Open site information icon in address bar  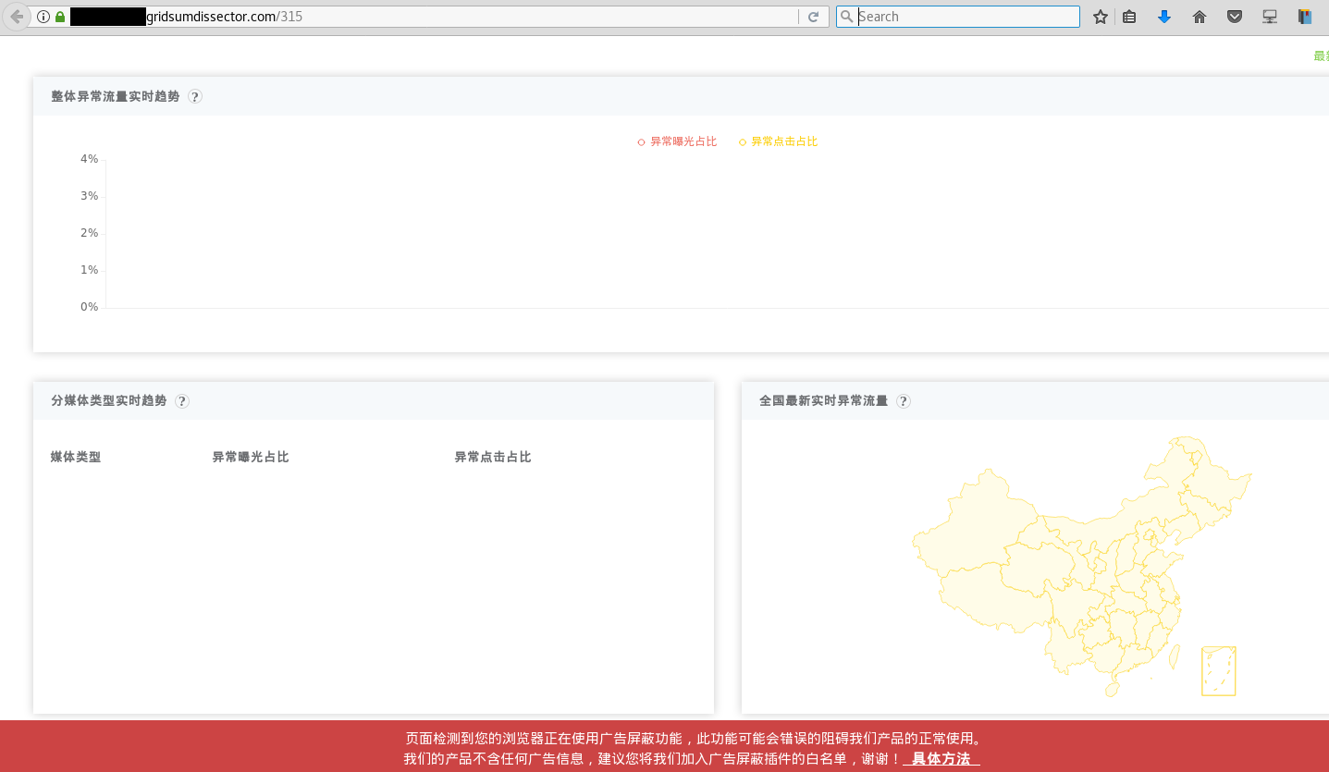click(43, 17)
